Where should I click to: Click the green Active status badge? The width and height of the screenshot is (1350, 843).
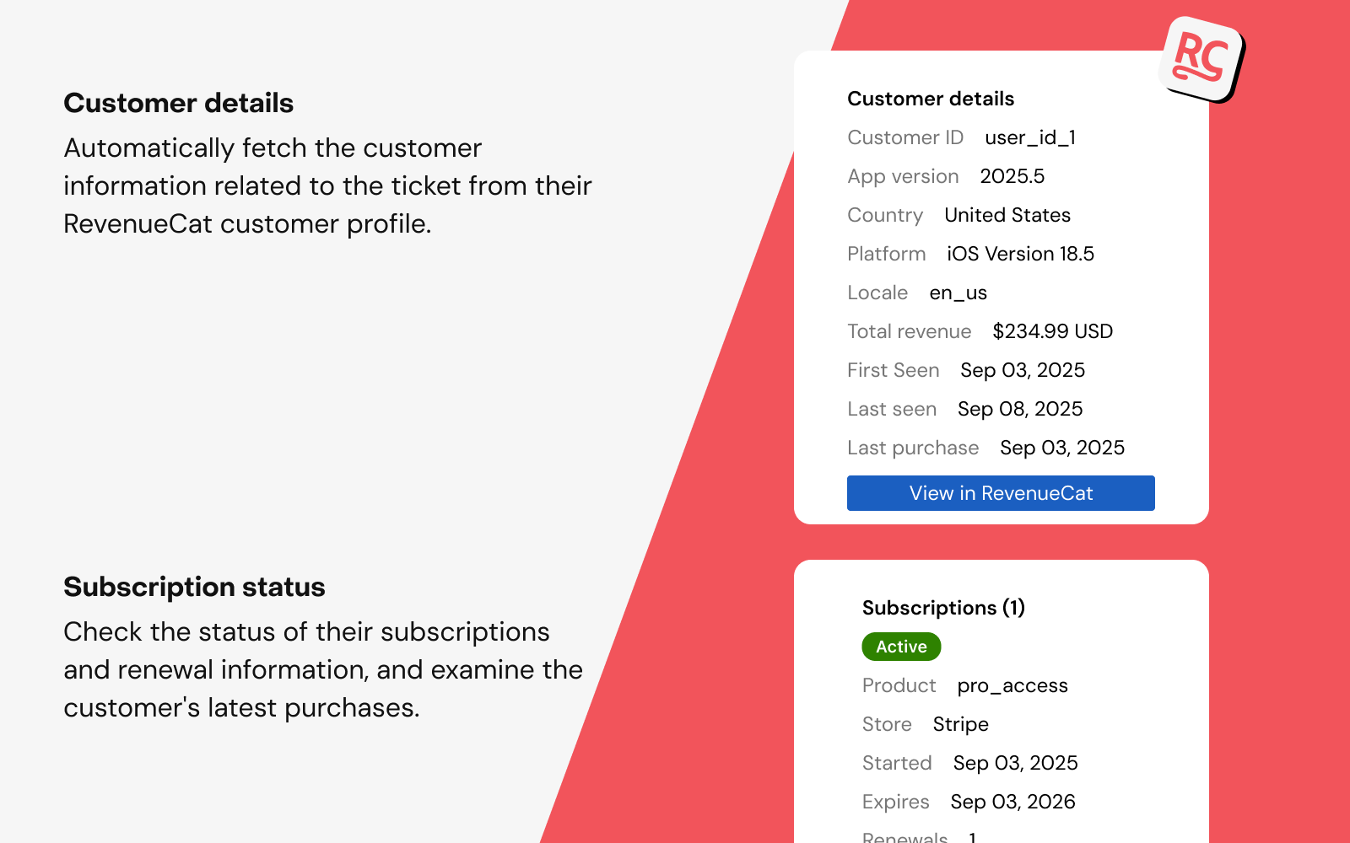click(901, 647)
